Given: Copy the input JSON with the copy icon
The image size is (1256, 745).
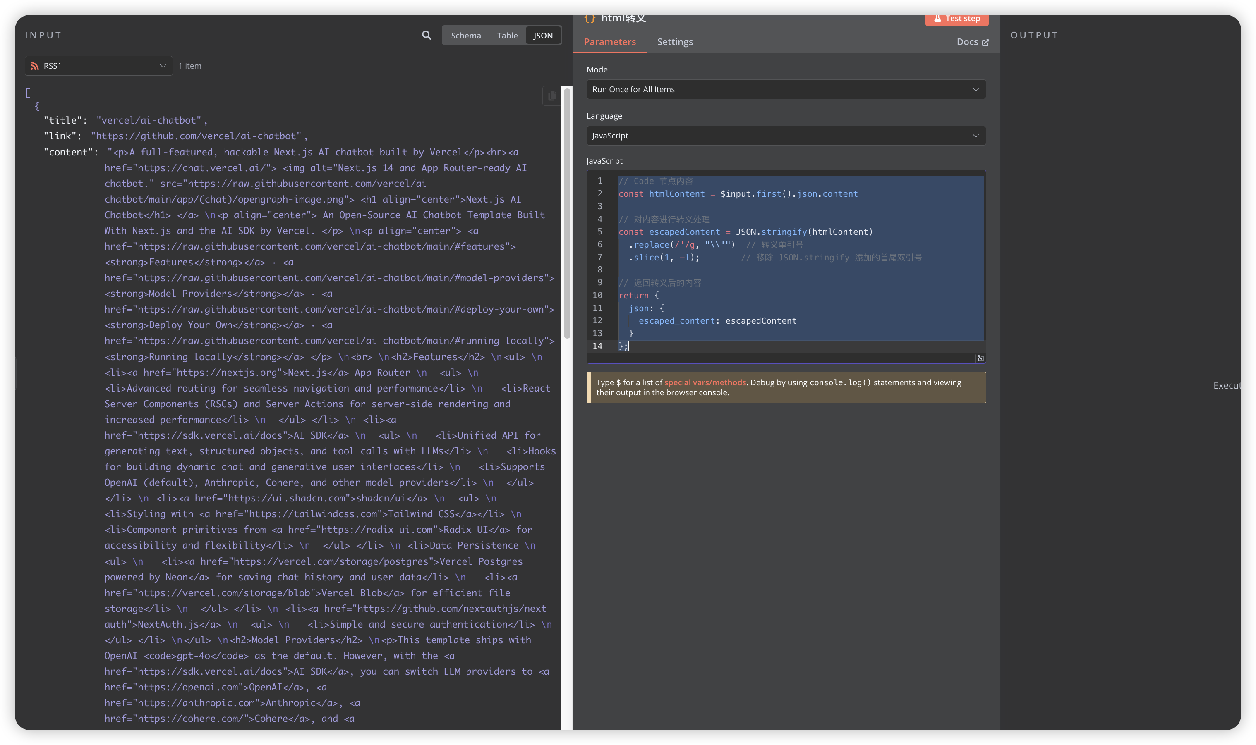Looking at the screenshot, I should tap(552, 96).
